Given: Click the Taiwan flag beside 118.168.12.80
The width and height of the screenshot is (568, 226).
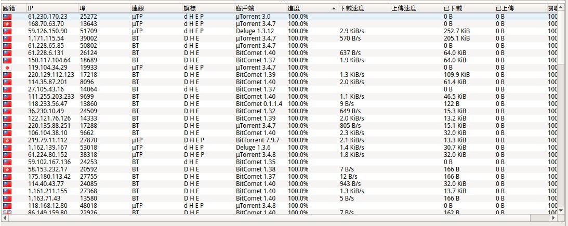Looking at the screenshot, I should [x=7, y=206].
